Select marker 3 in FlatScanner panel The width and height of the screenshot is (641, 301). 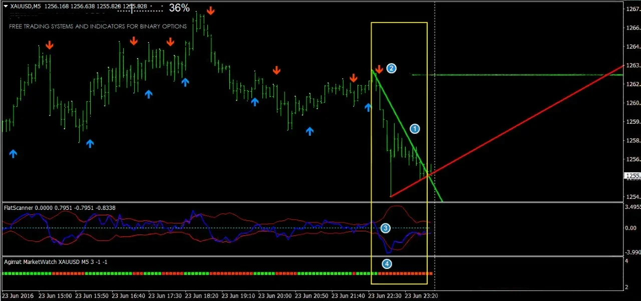pos(385,228)
